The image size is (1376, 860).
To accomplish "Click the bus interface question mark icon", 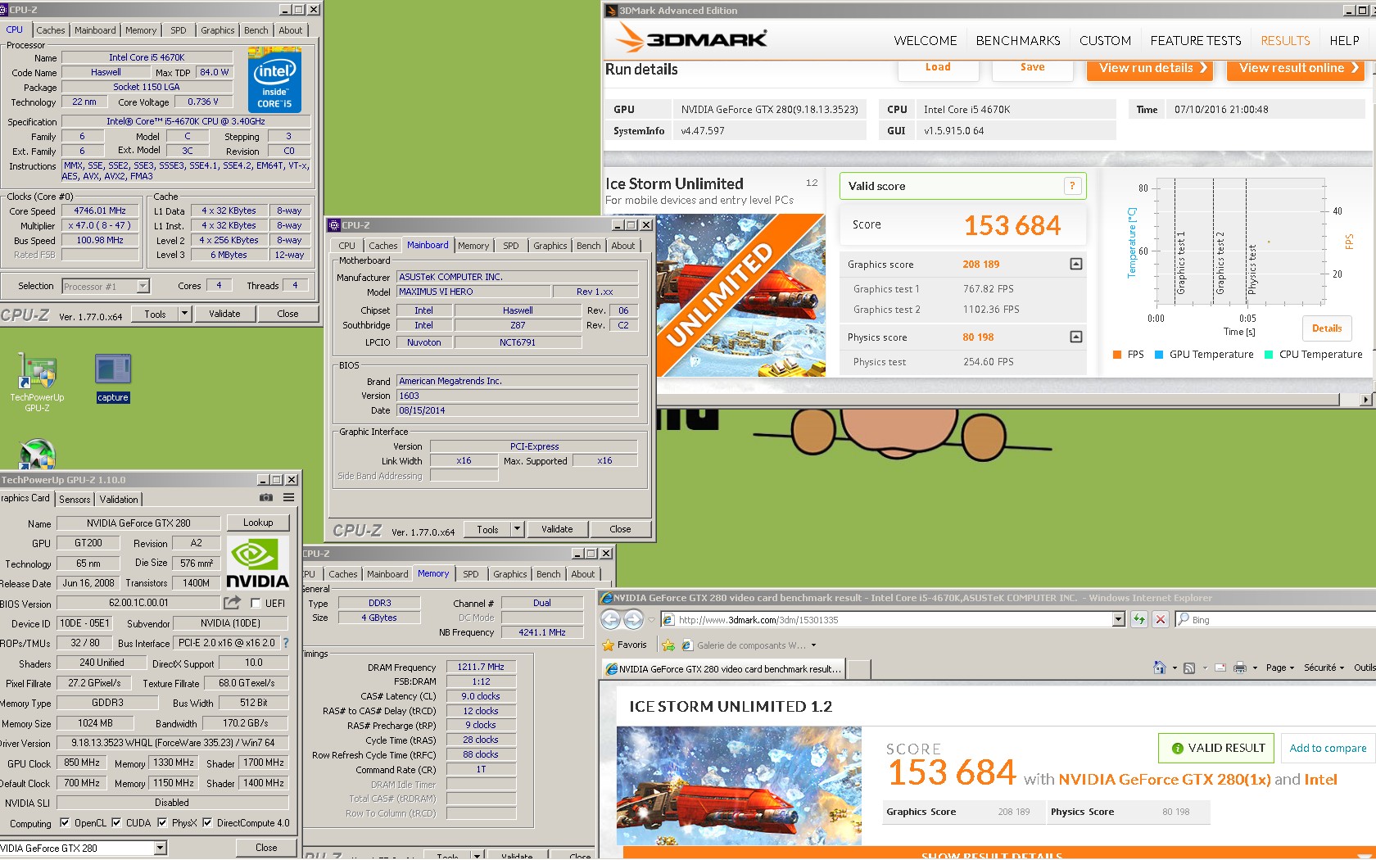I will click(x=286, y=643).
